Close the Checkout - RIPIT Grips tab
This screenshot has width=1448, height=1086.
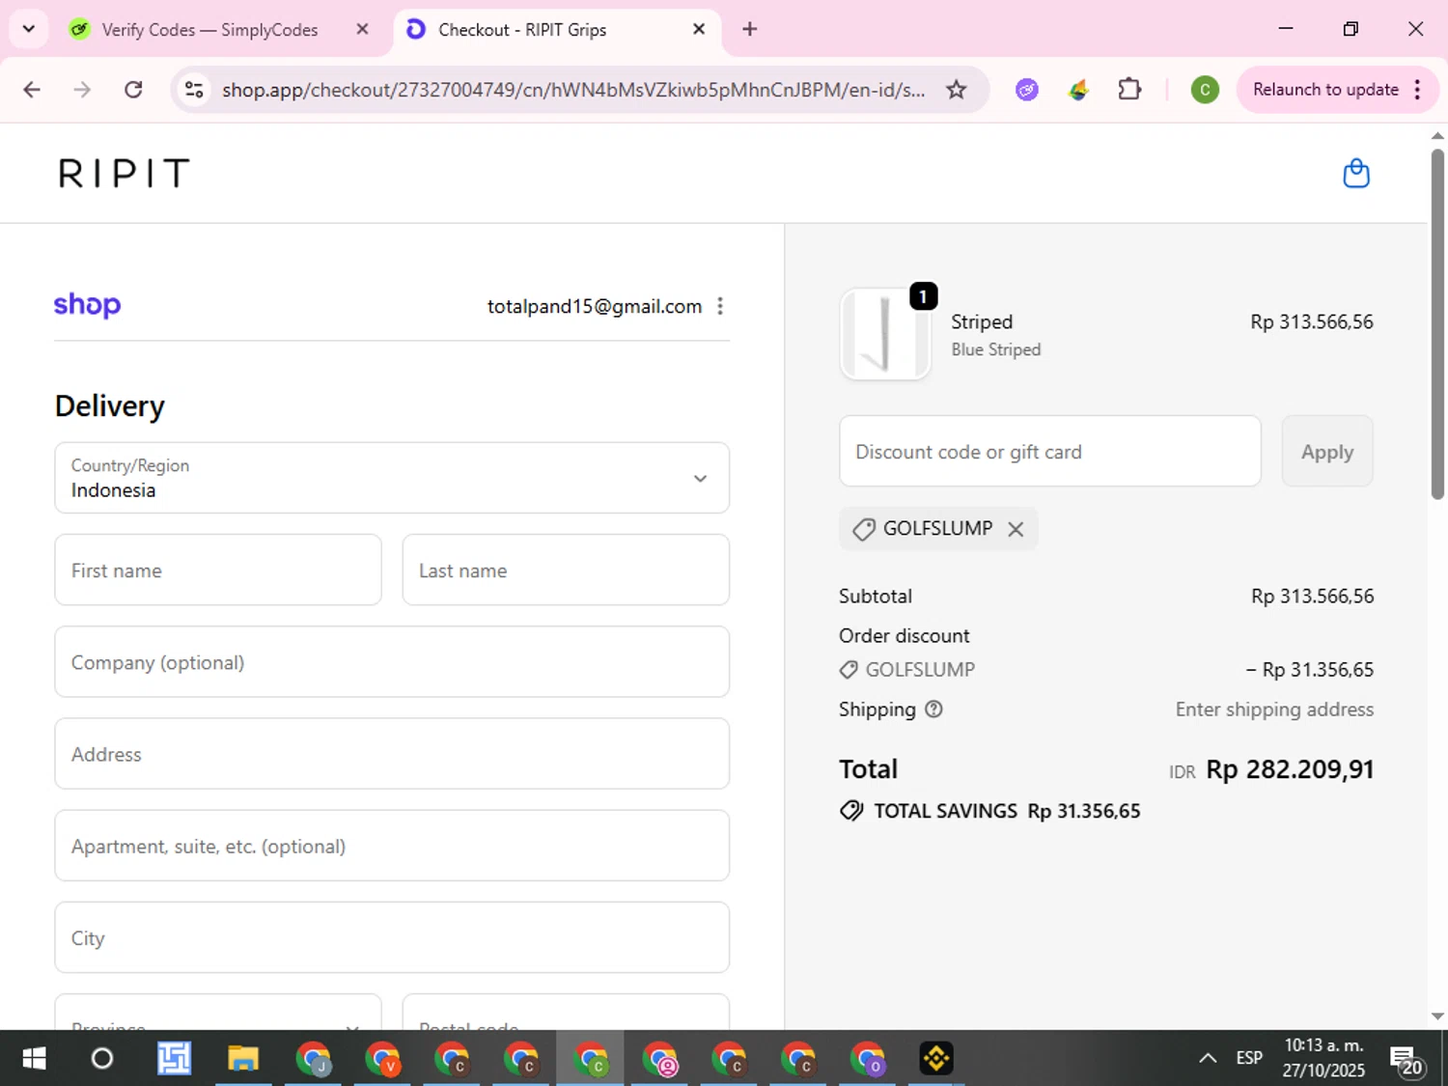click(x=699, y=30)
